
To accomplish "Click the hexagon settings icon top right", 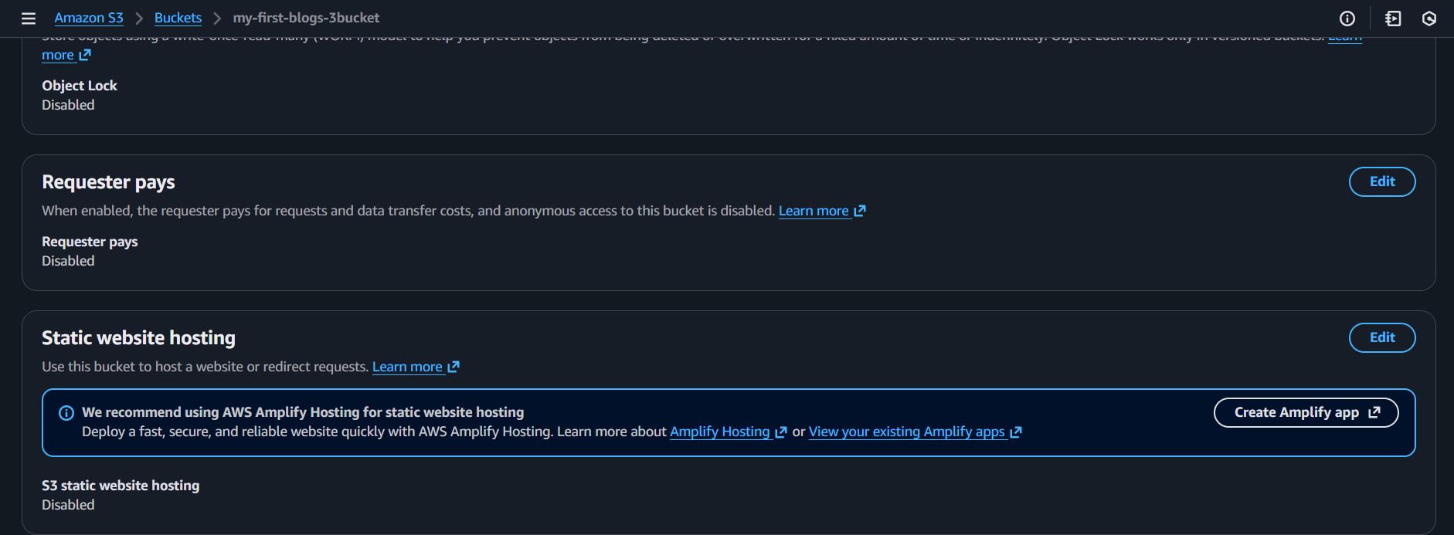I will pos(1429,19).
